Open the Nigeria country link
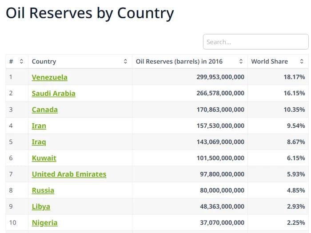Image resolution: width=311 pixels, height=233 pixels. point(44,223)
